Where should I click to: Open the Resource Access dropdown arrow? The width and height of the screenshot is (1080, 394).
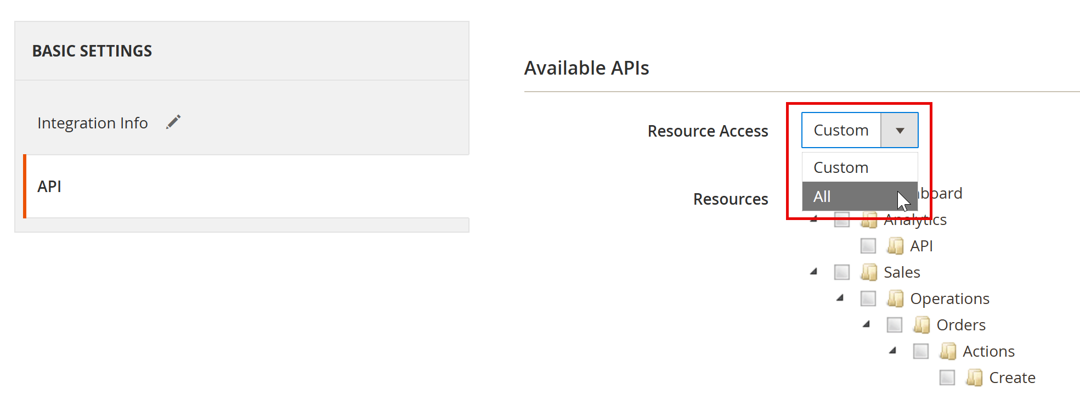point(900,131)
